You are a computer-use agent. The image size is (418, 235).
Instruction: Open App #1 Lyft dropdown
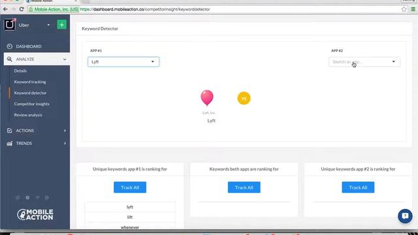coord(123,62)
